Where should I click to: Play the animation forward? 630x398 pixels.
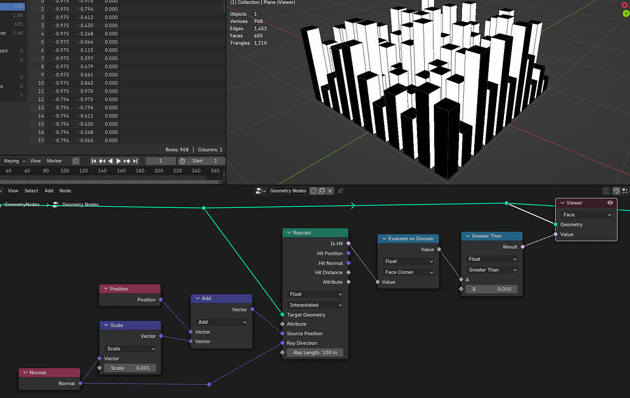coord(119,161)
